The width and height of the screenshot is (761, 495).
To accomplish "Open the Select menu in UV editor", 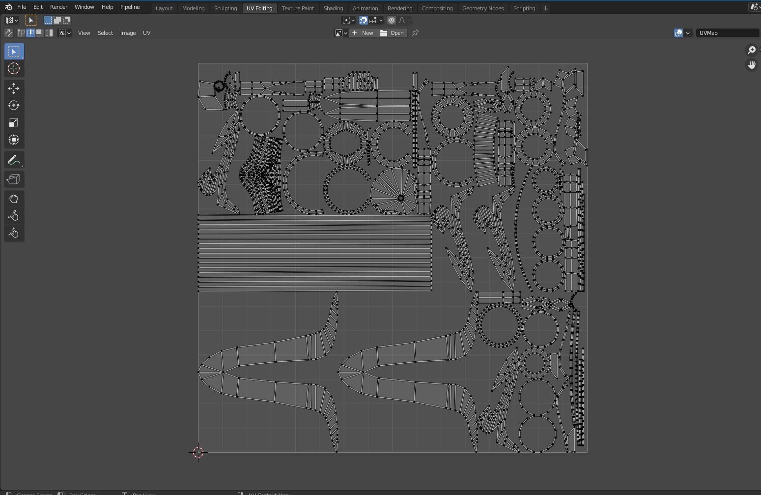I will pyautogui.click(x=105, y=33).
